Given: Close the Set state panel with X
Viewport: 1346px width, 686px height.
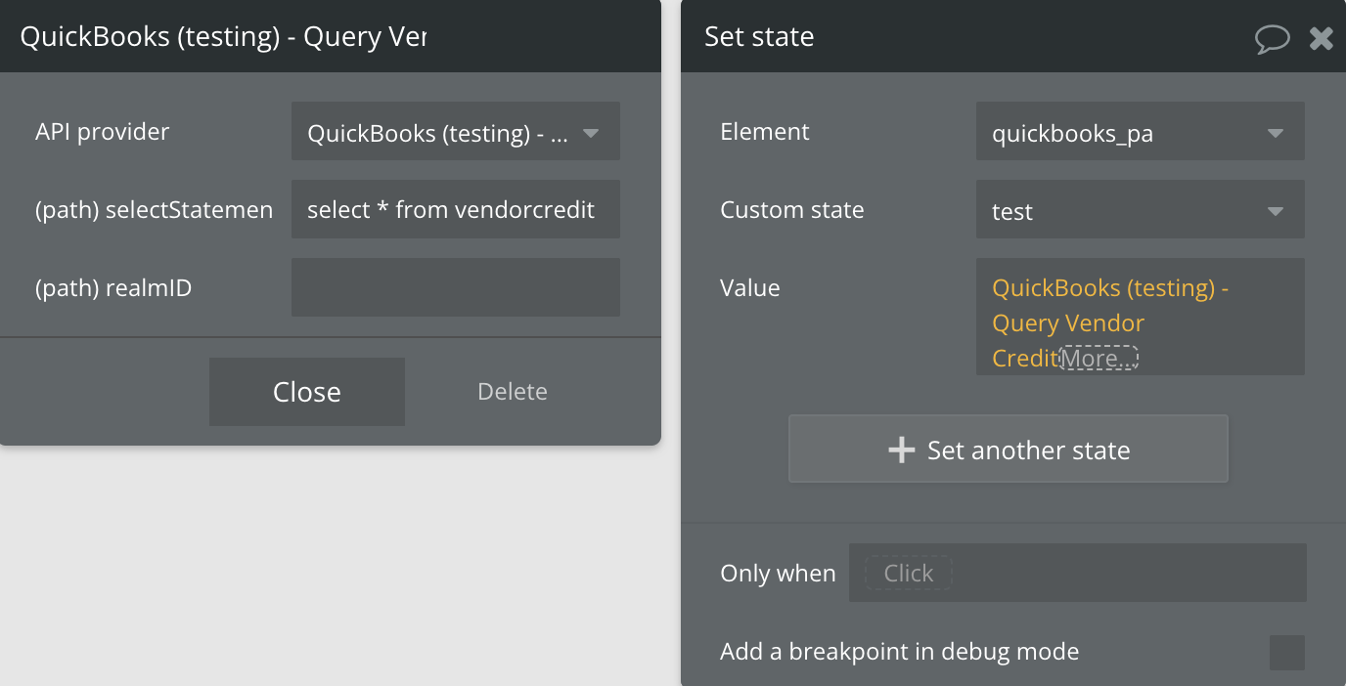Looking at the screenshot, I should pyautogui.click(x=1322, y=38).
